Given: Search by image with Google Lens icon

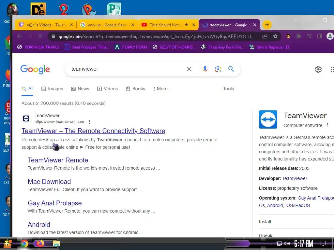Looking at the screenshot, I should click(x=218, y=69).
